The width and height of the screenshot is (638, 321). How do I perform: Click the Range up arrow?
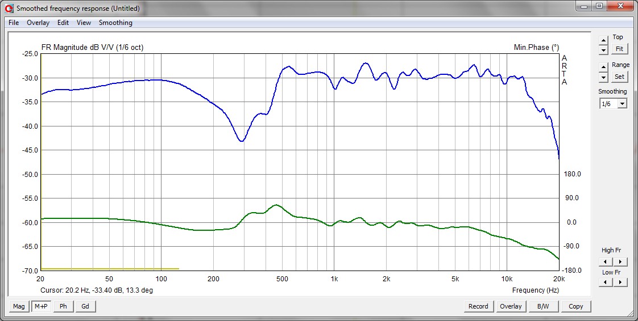pyautogui.click(x=603, y=67)
